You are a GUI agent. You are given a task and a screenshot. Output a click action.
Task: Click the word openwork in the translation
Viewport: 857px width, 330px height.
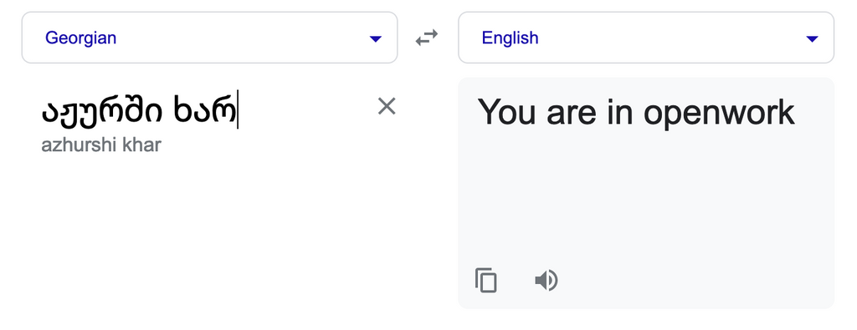(x=719, y=114)
